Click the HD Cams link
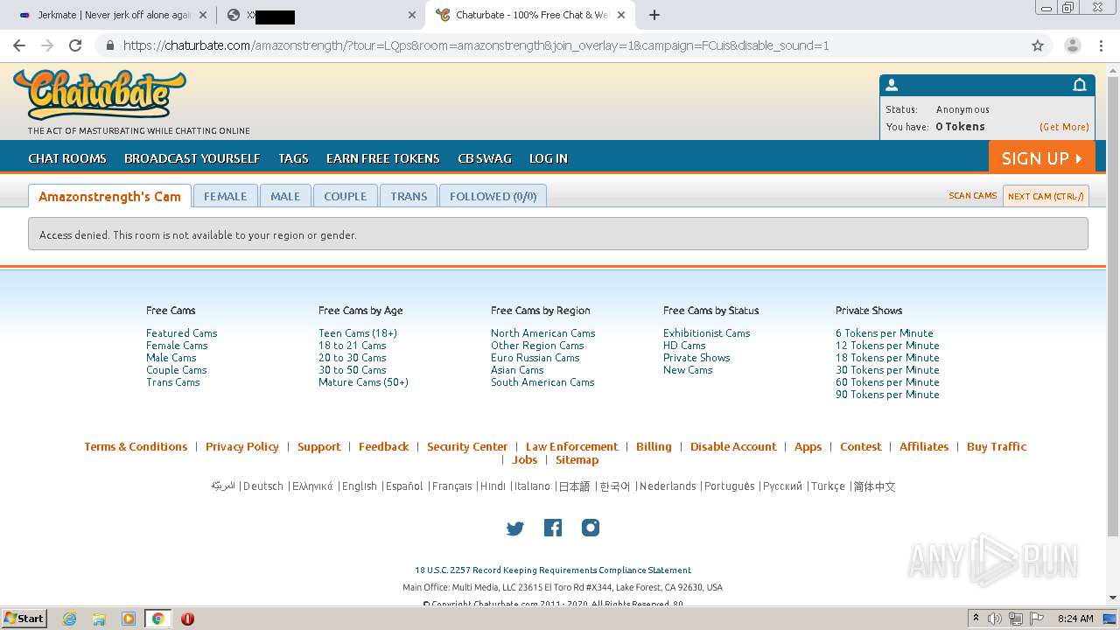 [x=684, y=346]
